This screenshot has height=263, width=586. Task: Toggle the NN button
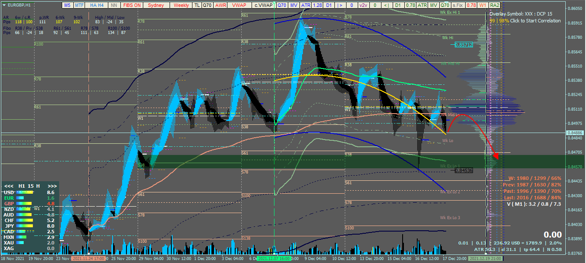(114, 5)
